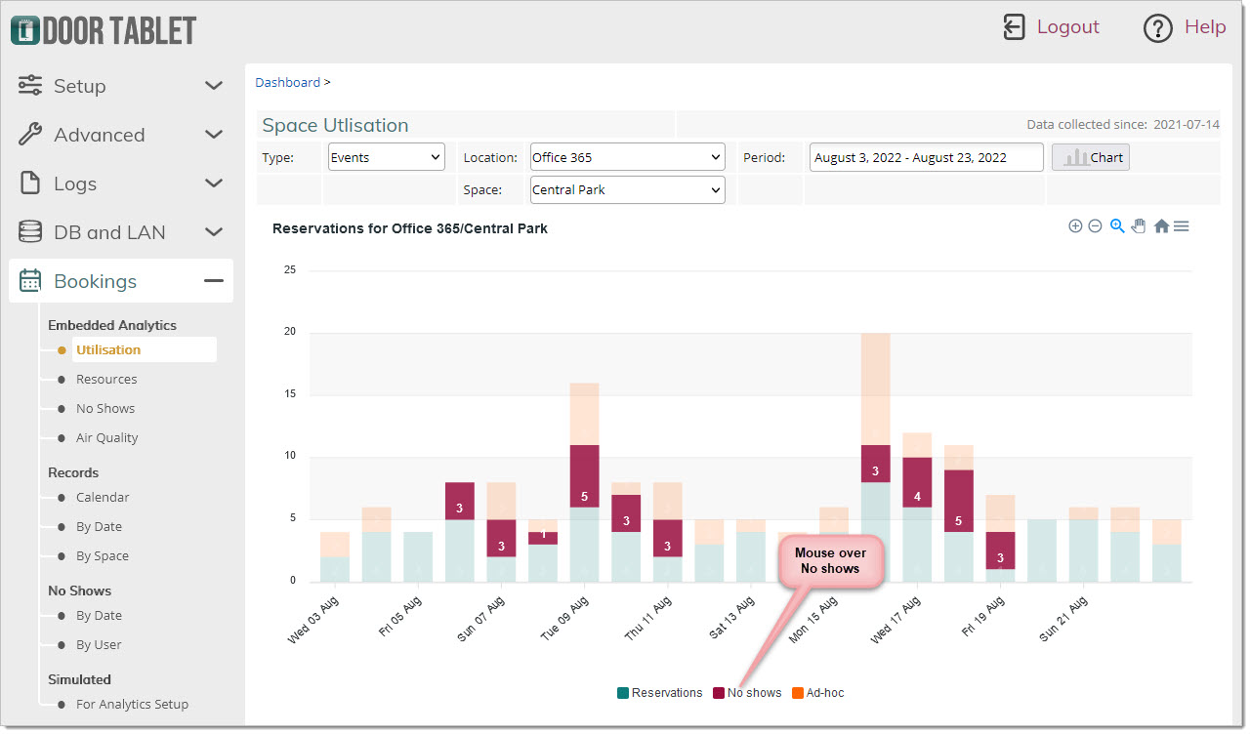Click the Period date range field
Screen dimensions: 1250x734
pos(927,157)
